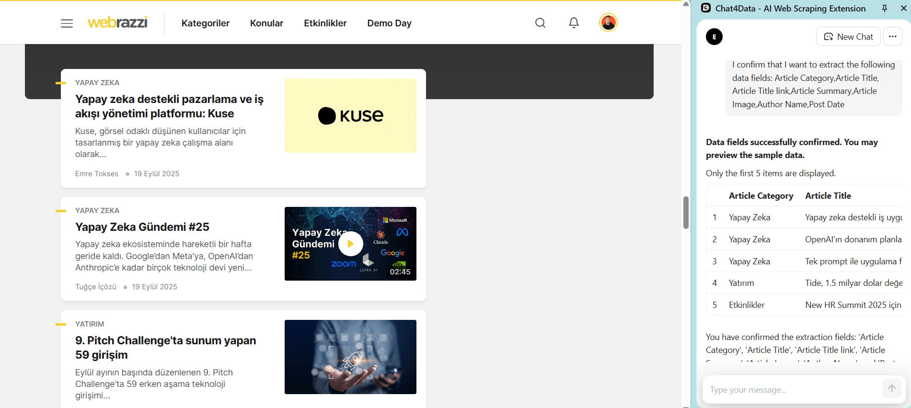Click 'Only the first 5 items are displayed'

point(771,173)
